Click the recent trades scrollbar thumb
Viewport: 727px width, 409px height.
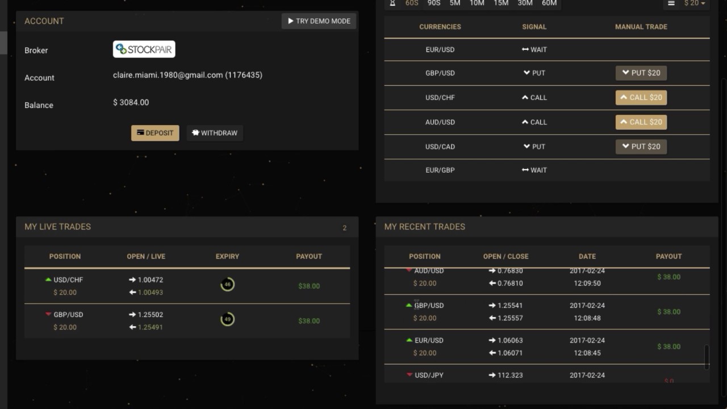tap(707, 357)
